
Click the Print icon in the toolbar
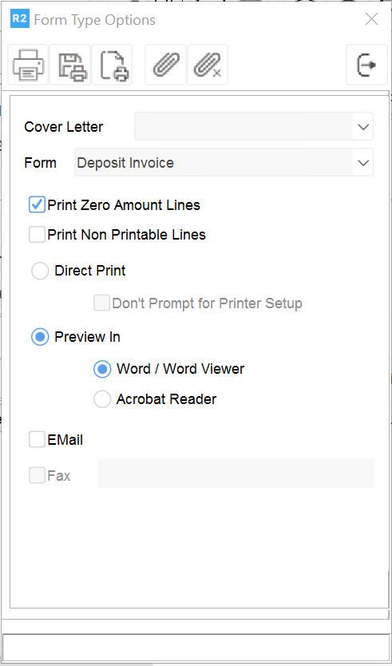pos(28,65)
